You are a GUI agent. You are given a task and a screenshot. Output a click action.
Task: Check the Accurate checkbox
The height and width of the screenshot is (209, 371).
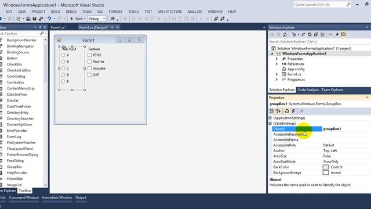pos(89,69)
